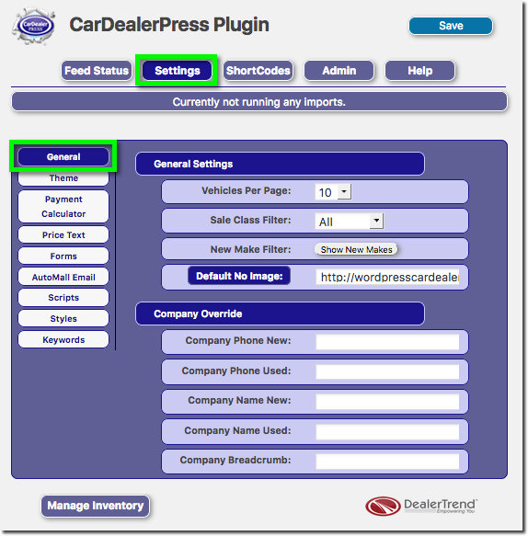This screenshot has width=528, height=536.
Task: Toggle the Show New Makes button
Action: (x=356, y=249)
